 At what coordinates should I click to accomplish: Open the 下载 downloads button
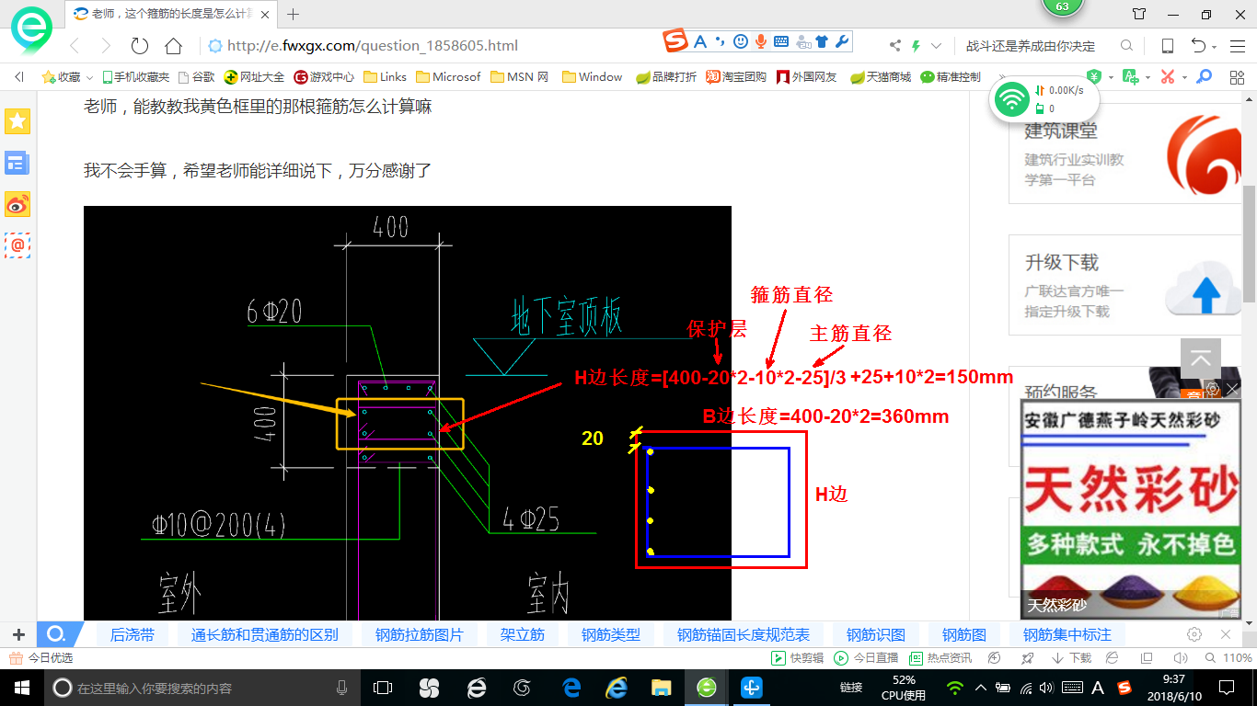coord(1072,658)
